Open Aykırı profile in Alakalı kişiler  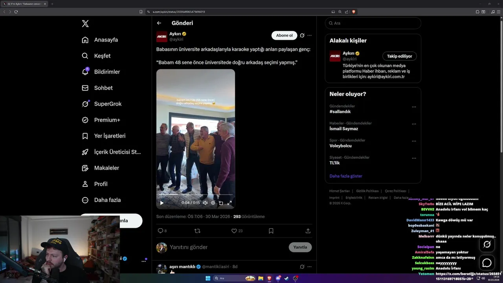coord(349,53)
